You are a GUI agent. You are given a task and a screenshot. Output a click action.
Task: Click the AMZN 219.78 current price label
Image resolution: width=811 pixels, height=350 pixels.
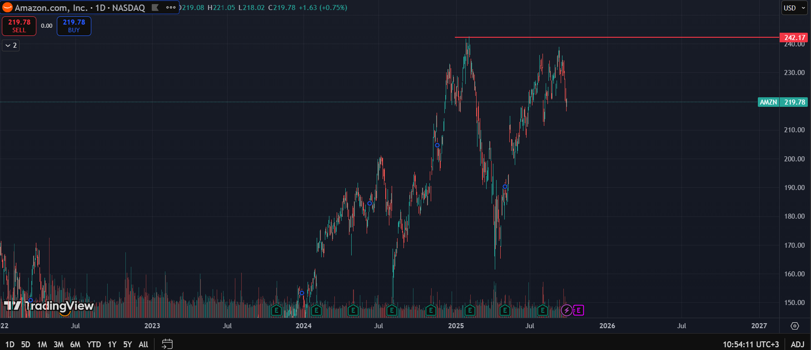[783, 102]
